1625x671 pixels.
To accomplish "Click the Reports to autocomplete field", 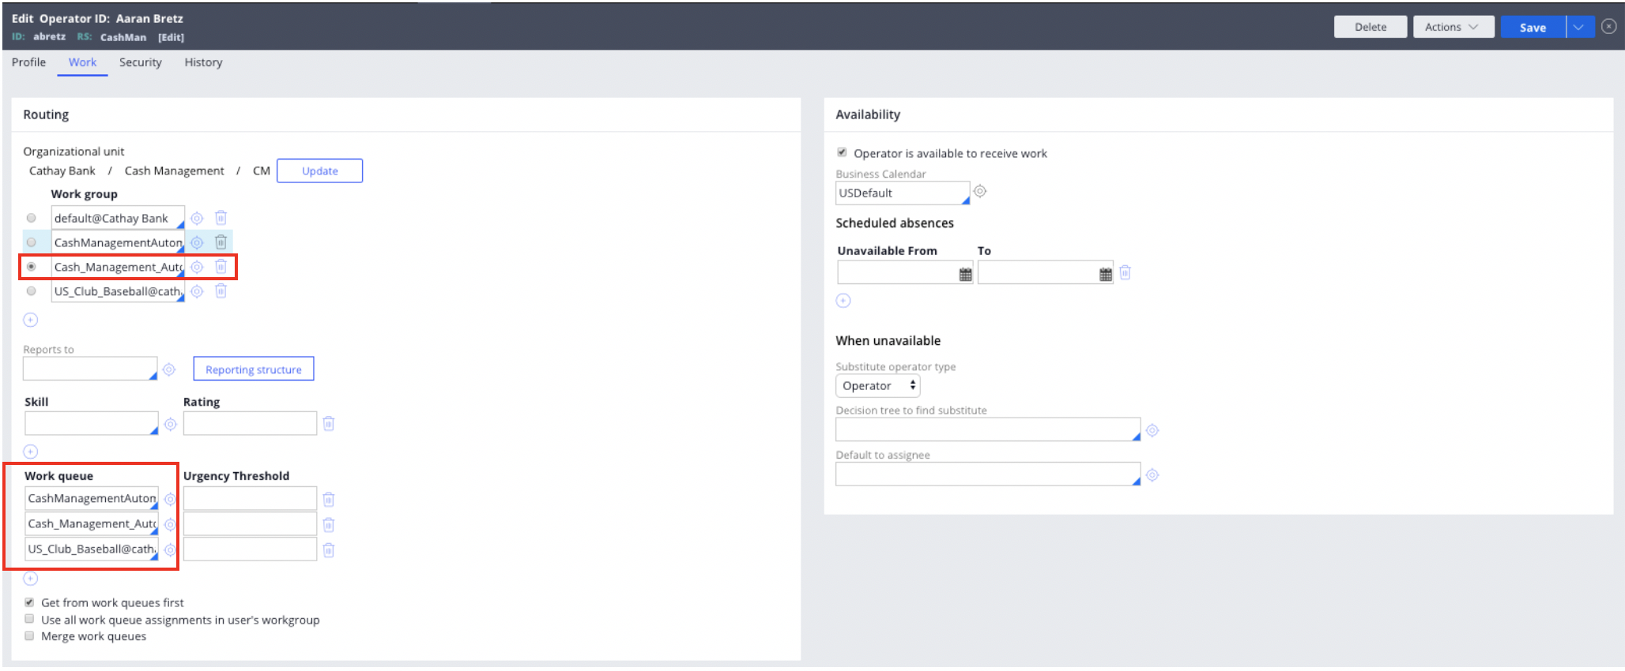I will click(x=90, y=369).
